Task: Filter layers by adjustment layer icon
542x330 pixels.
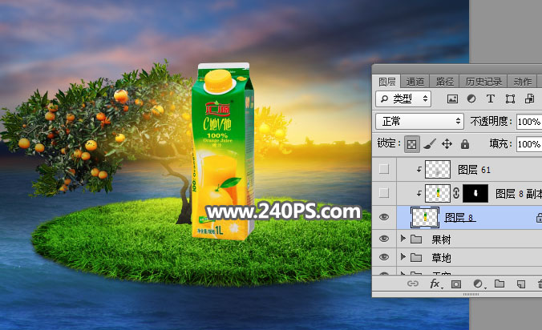Action: tap(471, 99)
